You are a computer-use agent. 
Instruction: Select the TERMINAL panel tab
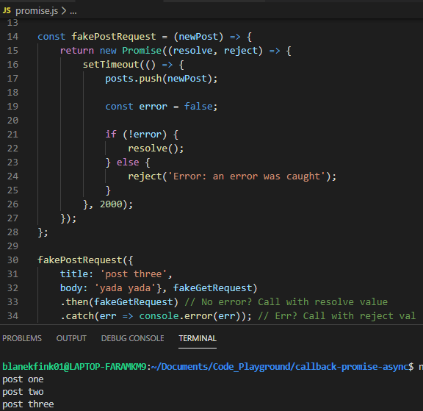(198, 338)
